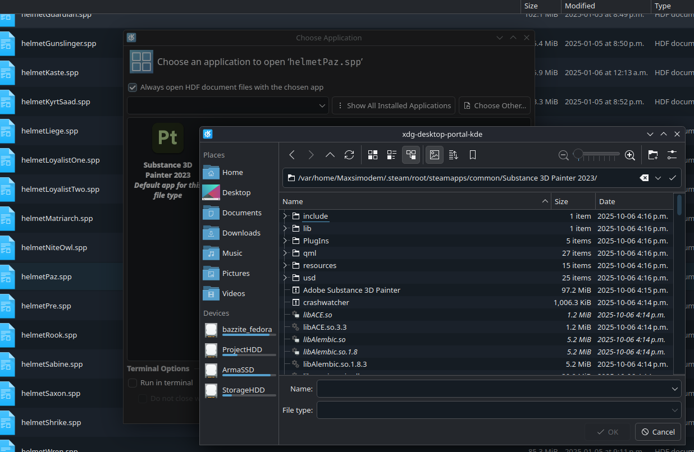The width and height of the screenshot is (694, 452).
Task: Select helmetKaste.spp in file manager
Action: [x=50, y=72]
